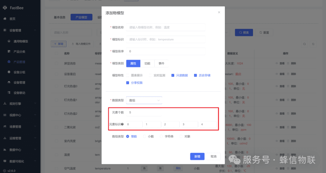Expand the 运维管理 sidebar group
The height and width of the screenshot is (173, 326).
(35, 138)
